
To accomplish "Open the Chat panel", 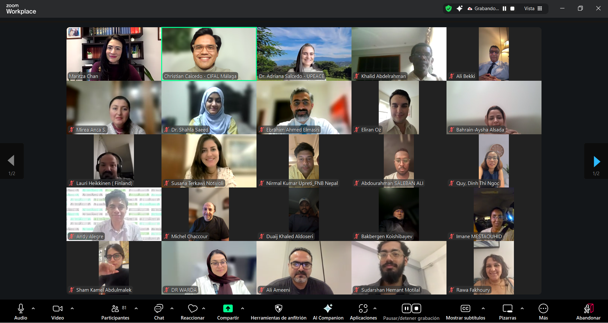I will (x=159, y=309).
